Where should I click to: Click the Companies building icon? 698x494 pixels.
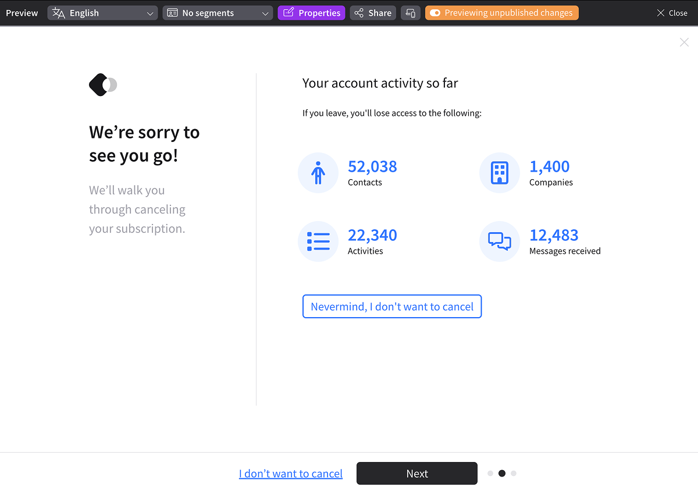pyautogui.click(x=500, y=173)
